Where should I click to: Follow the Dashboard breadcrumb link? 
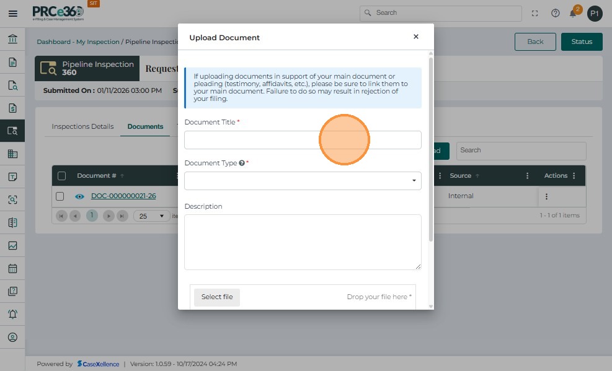[x=53, y=41]
